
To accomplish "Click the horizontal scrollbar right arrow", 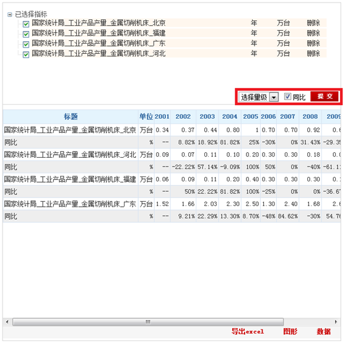I will tap(336, 322).
